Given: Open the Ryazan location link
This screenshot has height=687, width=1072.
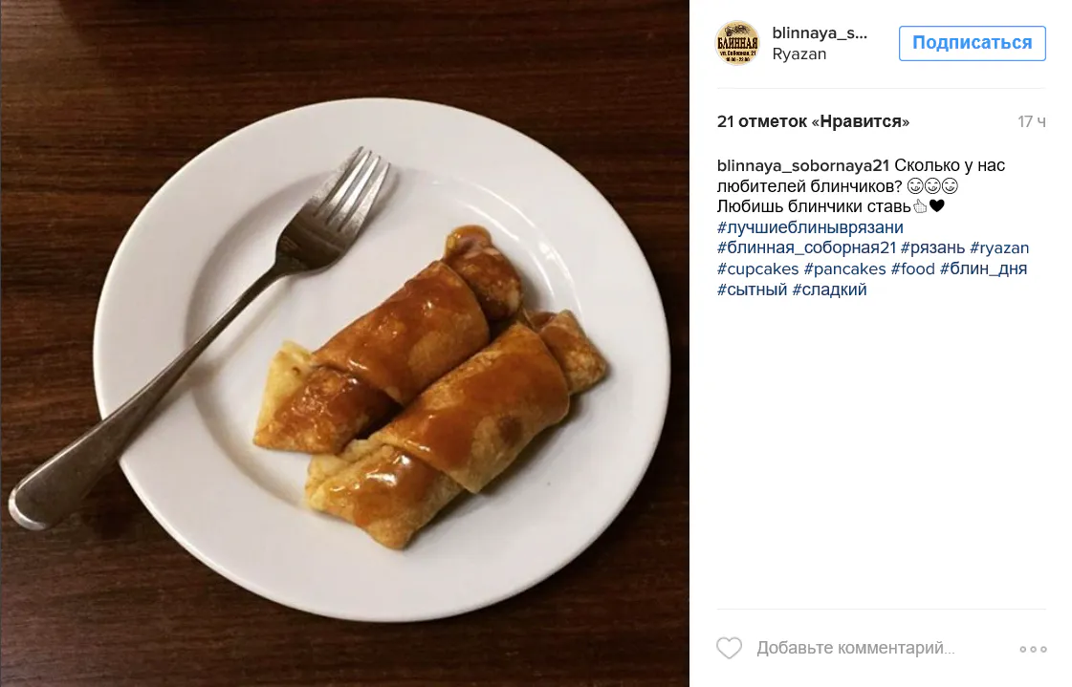Looking at the screenshot, I should [799, 54].
